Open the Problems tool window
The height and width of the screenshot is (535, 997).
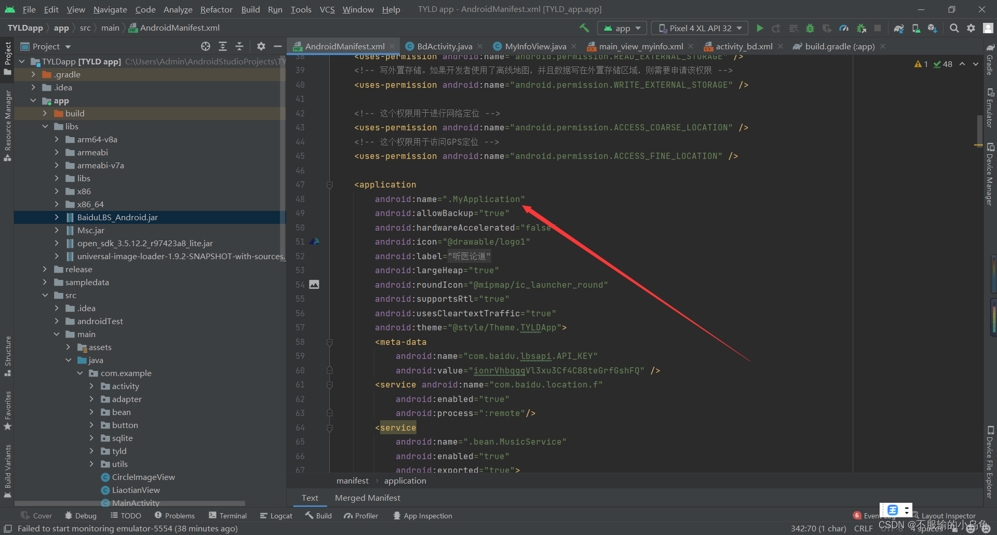(175, 516)
